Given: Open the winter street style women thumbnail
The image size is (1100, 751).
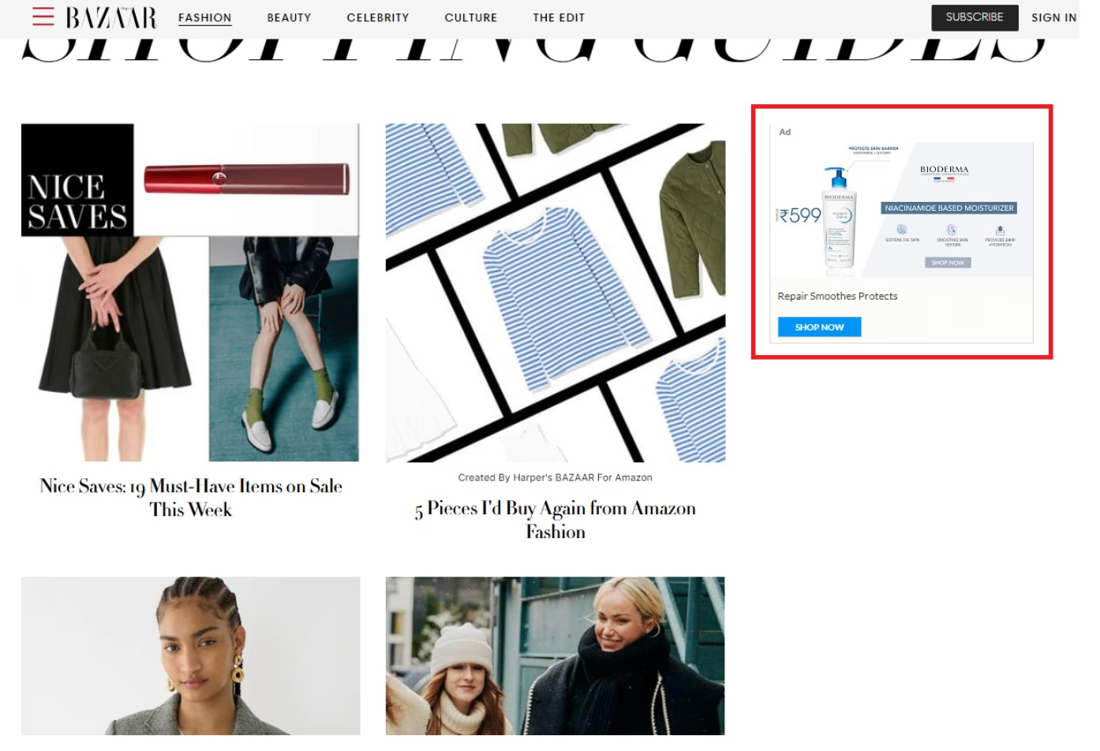Looking at the screenshot, I should pyautogui.click(x=556, y=656).
